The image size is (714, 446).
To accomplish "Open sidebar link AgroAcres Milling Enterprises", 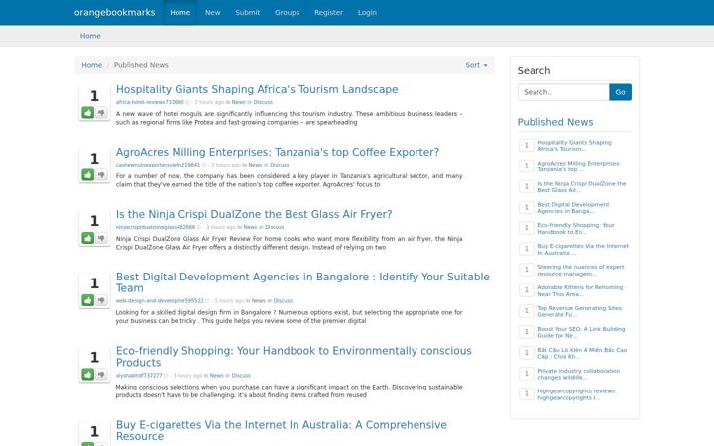I will point(579,167).
